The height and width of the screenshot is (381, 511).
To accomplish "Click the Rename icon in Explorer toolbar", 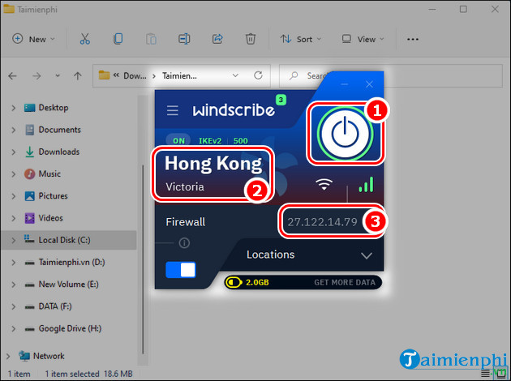I will point(184,39).
